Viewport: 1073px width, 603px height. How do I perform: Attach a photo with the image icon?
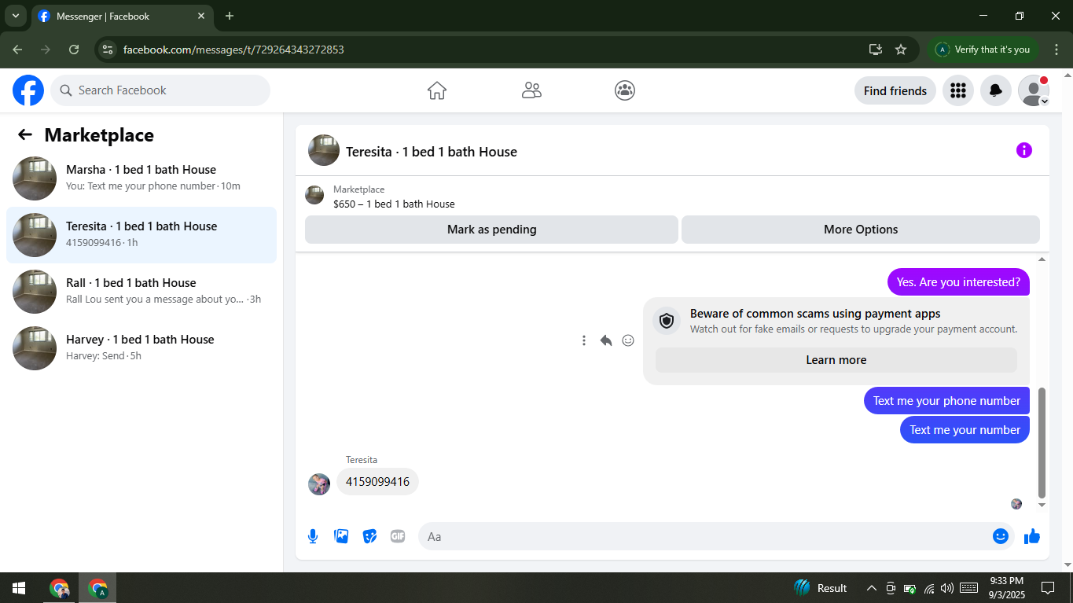click(341, 536)
